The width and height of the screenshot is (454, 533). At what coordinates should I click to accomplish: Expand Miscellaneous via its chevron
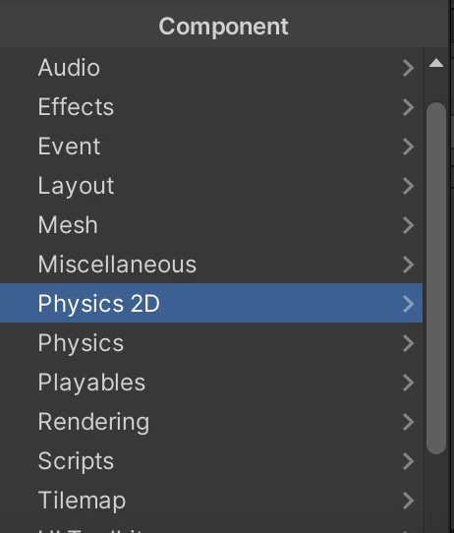(x=408, y=265)
